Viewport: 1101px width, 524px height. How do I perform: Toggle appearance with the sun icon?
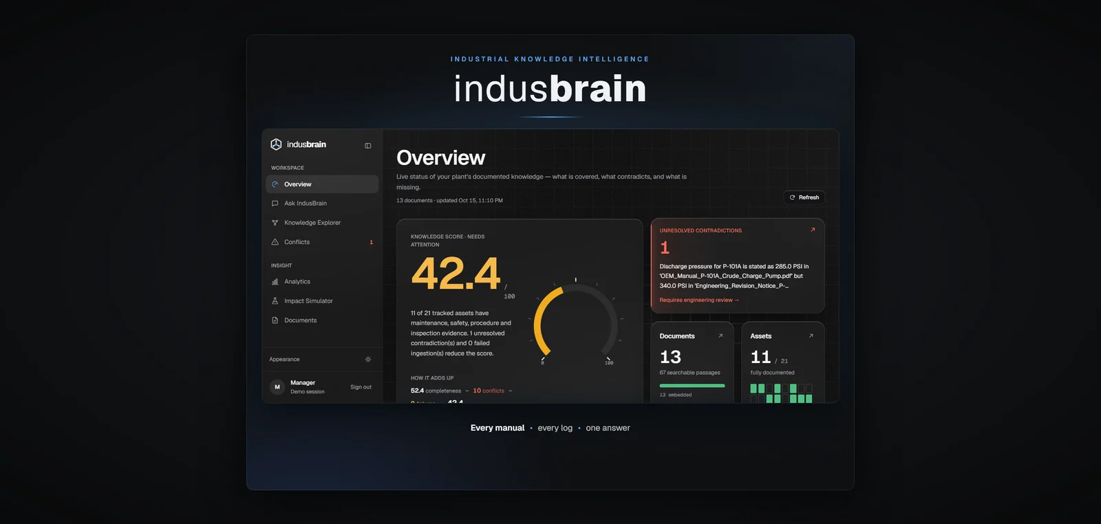coord(368,360)
